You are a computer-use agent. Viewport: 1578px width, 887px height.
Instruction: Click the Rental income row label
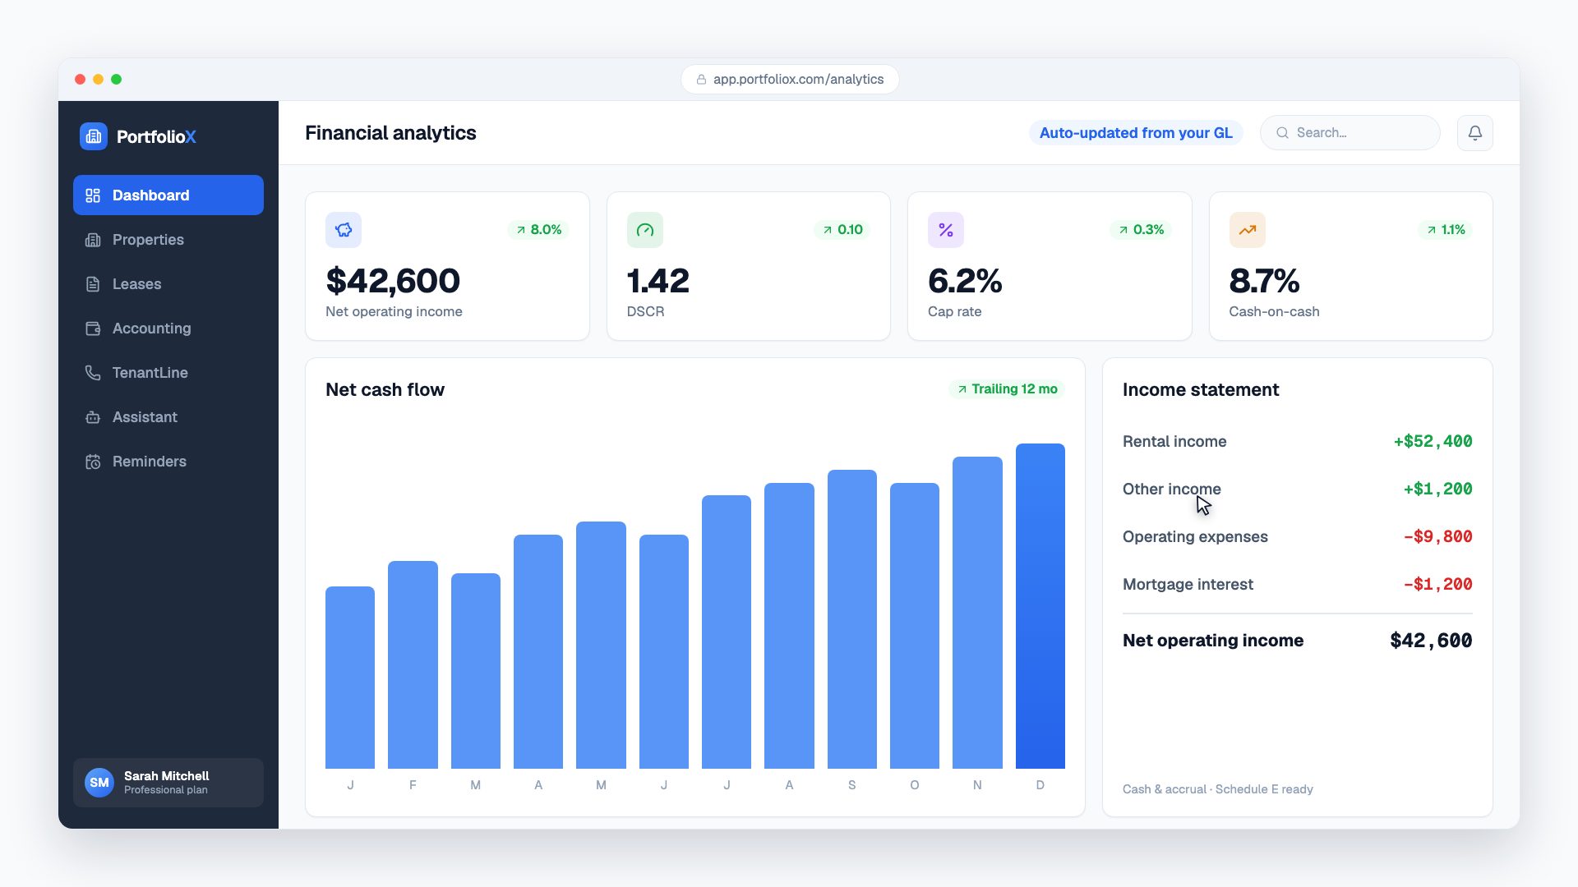tap(1174, 442)
